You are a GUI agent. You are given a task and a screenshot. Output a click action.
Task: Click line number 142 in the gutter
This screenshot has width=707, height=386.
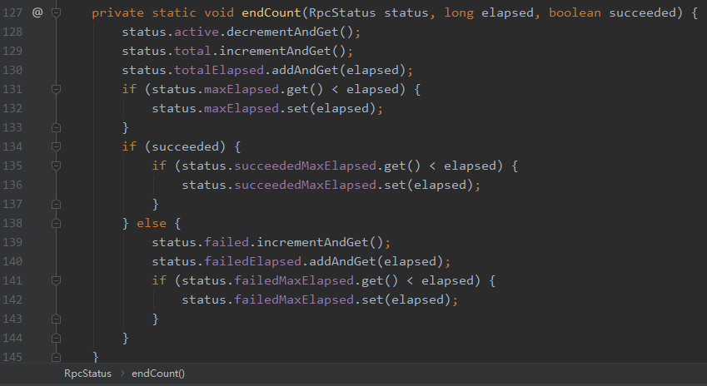(x=12, y=299)
